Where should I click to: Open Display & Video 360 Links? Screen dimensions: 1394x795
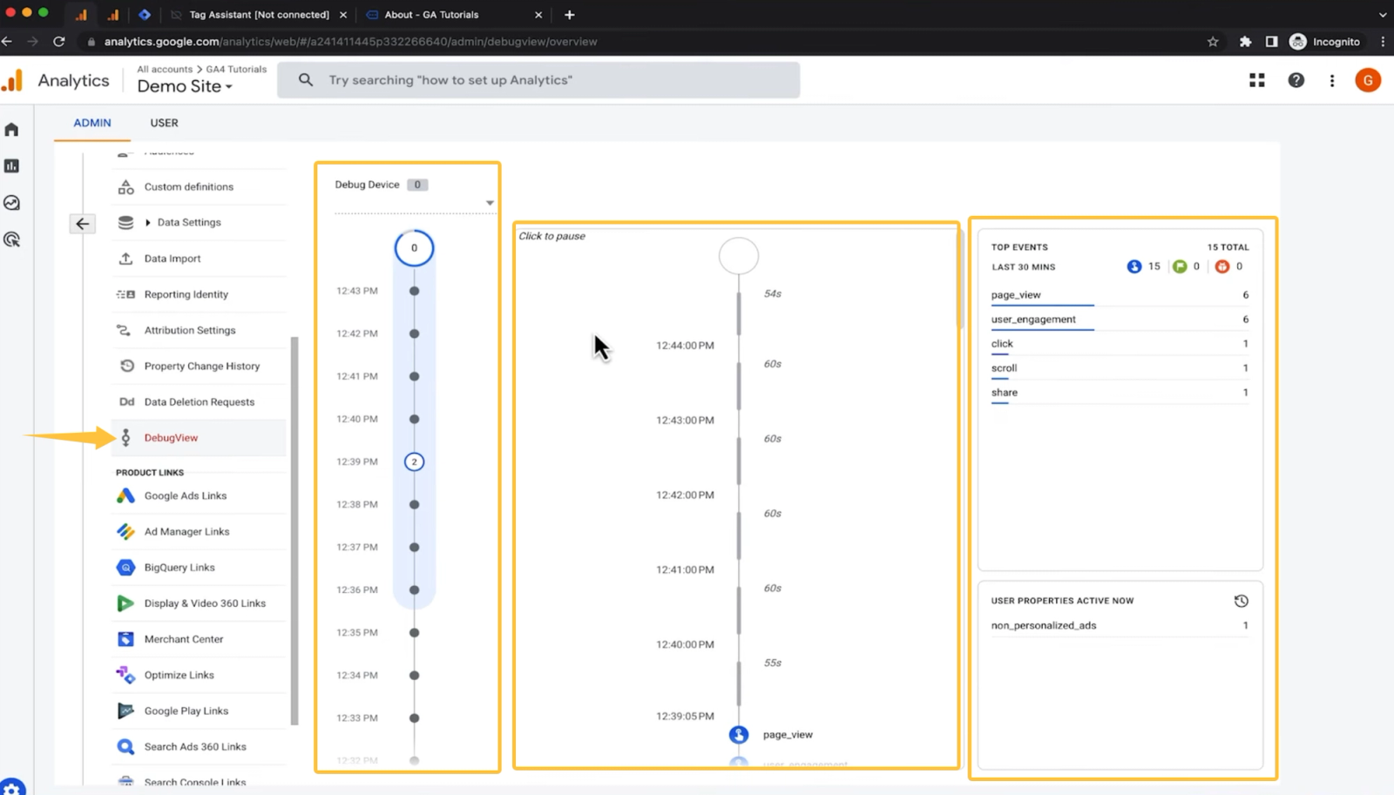pyautogui.click(x=205, y=603)
